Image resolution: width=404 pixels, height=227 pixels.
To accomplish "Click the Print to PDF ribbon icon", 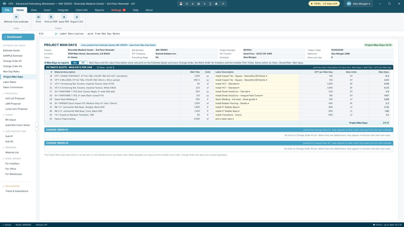I will pos(51,17).
